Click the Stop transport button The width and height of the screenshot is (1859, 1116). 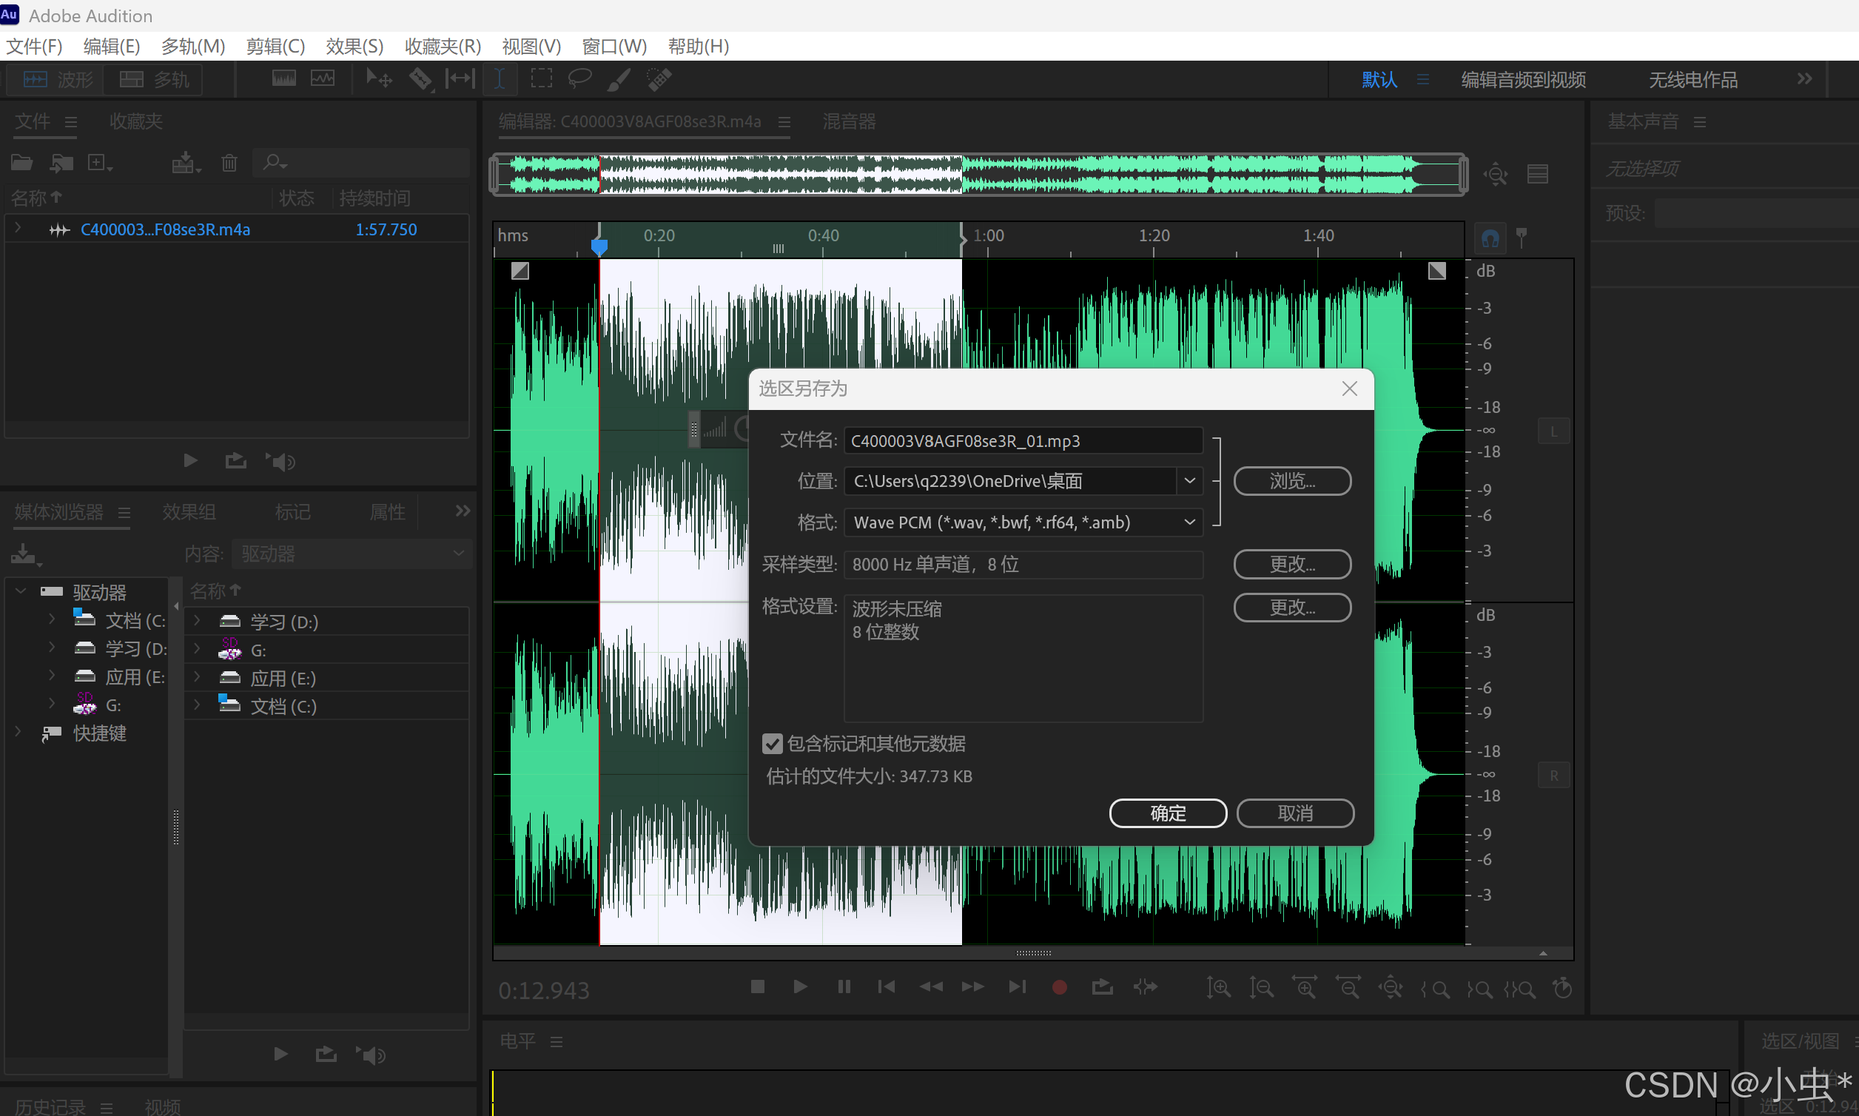coord(757,986)
